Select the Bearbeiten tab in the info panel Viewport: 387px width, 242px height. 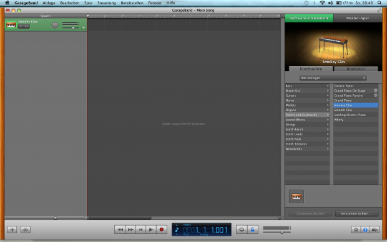coord(356,69)
